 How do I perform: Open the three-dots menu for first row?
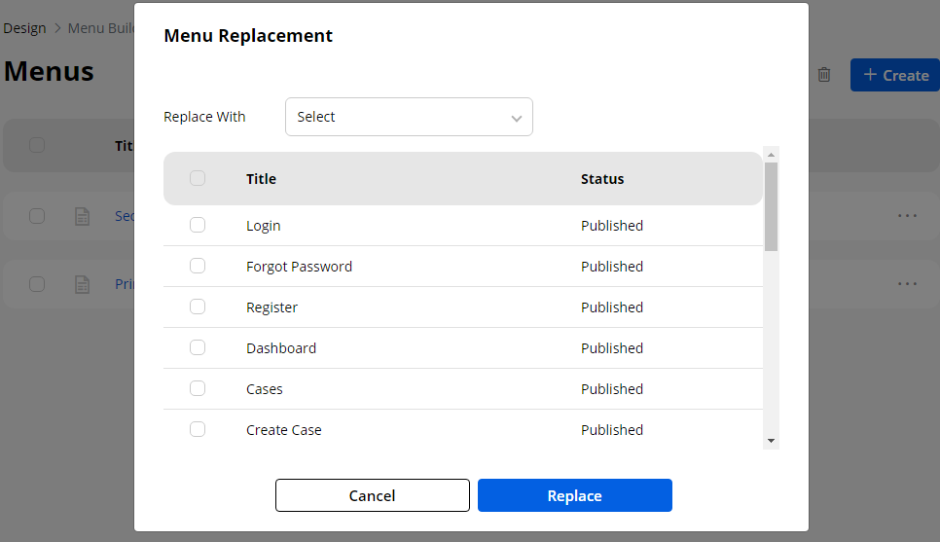coord(907,216)
